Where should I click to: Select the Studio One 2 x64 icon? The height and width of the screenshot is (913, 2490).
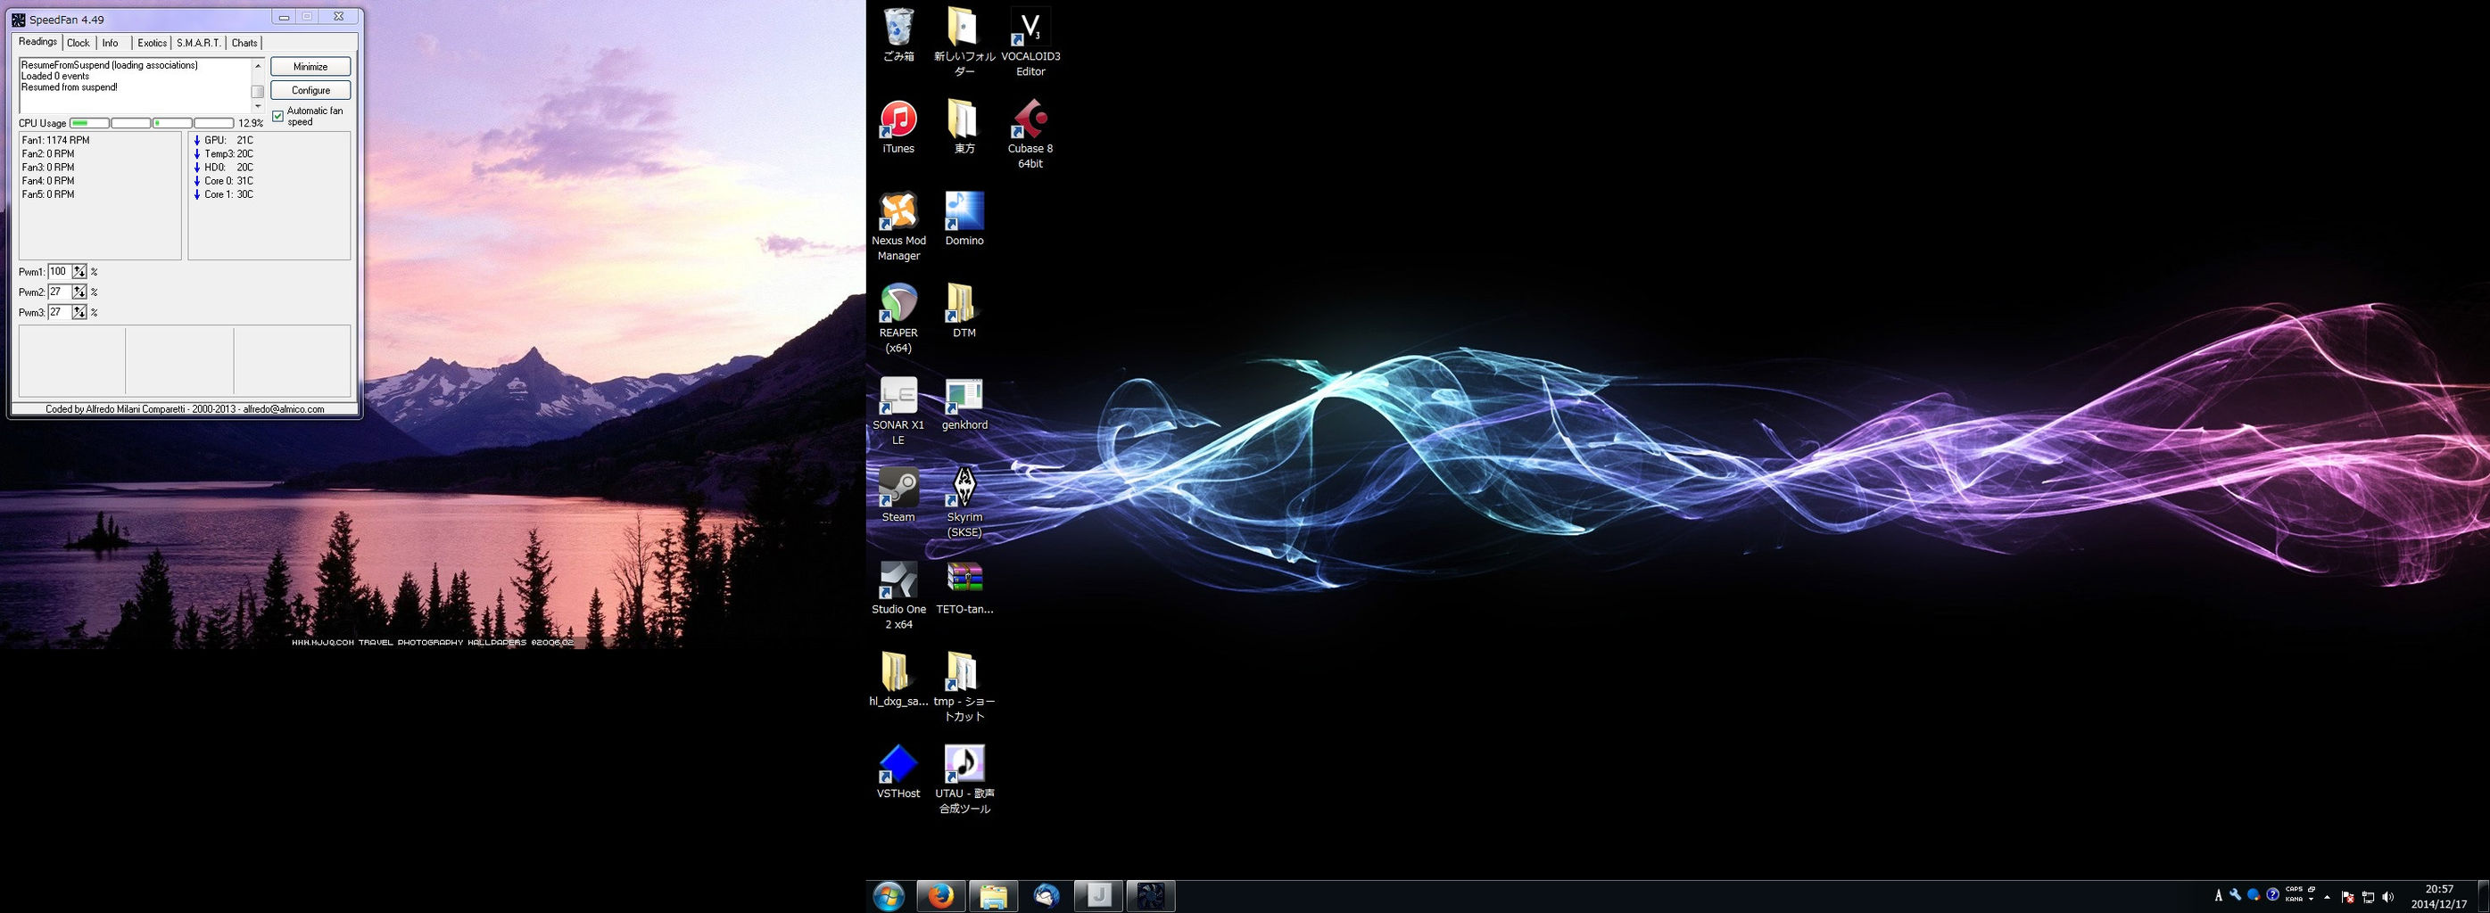(x=898, y=580)
